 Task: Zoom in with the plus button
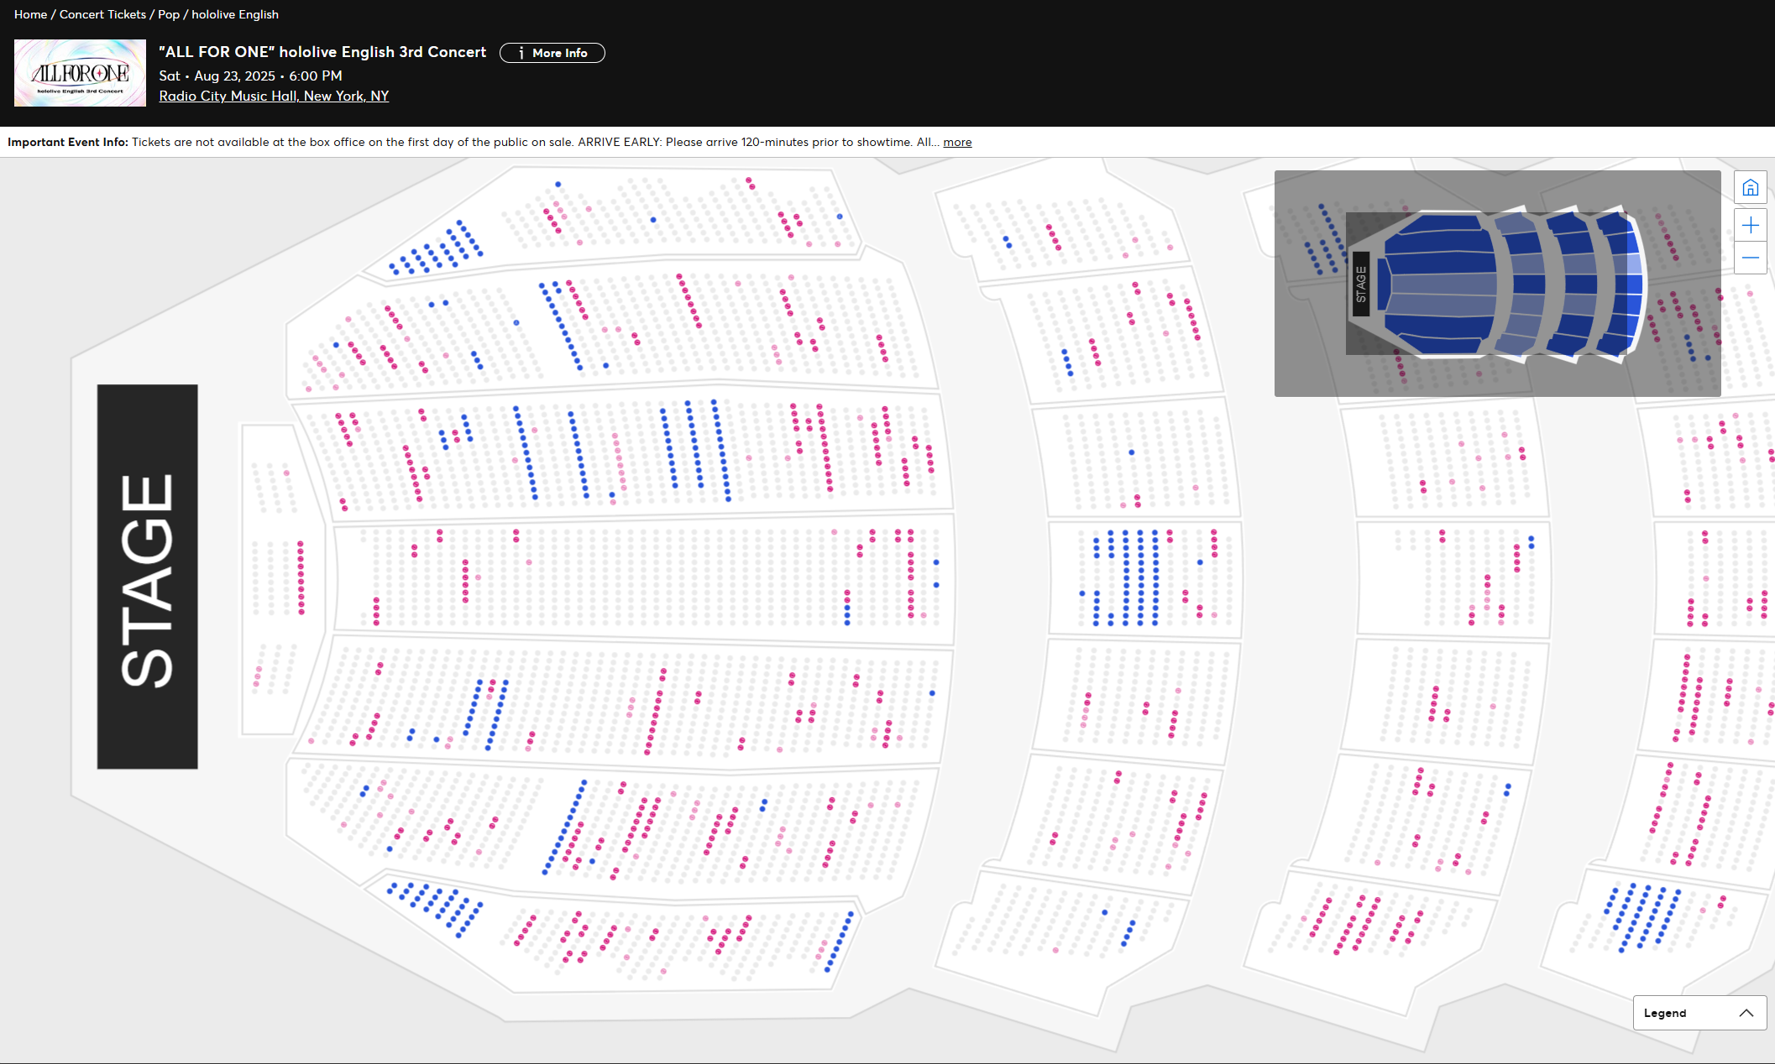click(1750, 225)
